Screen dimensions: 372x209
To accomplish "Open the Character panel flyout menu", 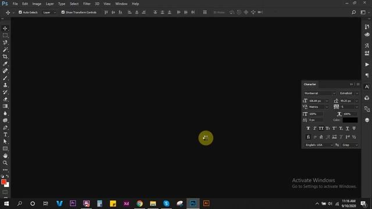I will (x=358, y=84).
